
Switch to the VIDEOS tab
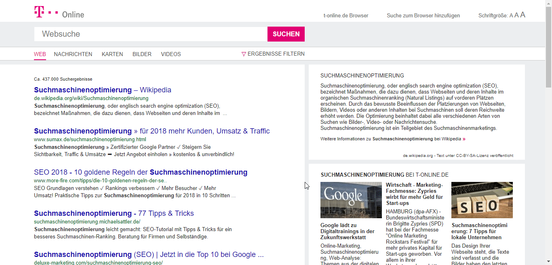[x=171, y=54]
